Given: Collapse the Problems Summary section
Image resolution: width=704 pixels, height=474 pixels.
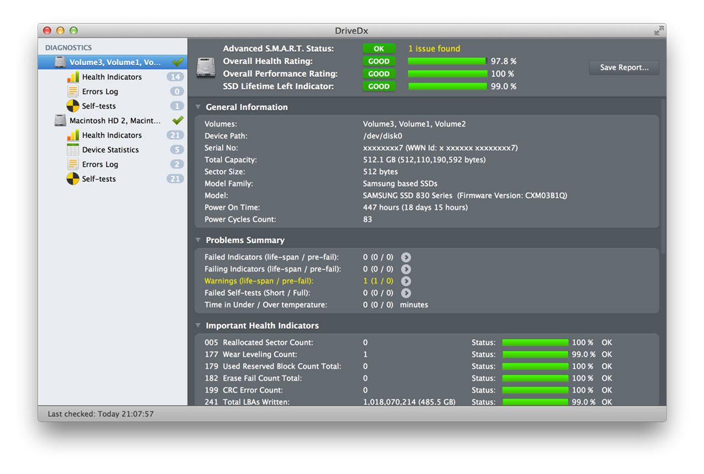Looking at the screenshot, I should pyautogui.click(x=198, y=240).
